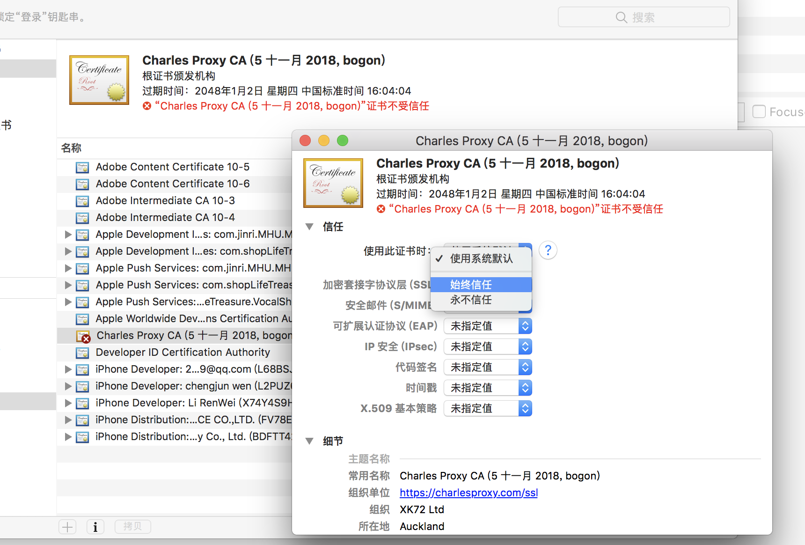Expand iPhone Distribution y Co., Ltd. row
The image size is (805, 545).
point(68,436)
